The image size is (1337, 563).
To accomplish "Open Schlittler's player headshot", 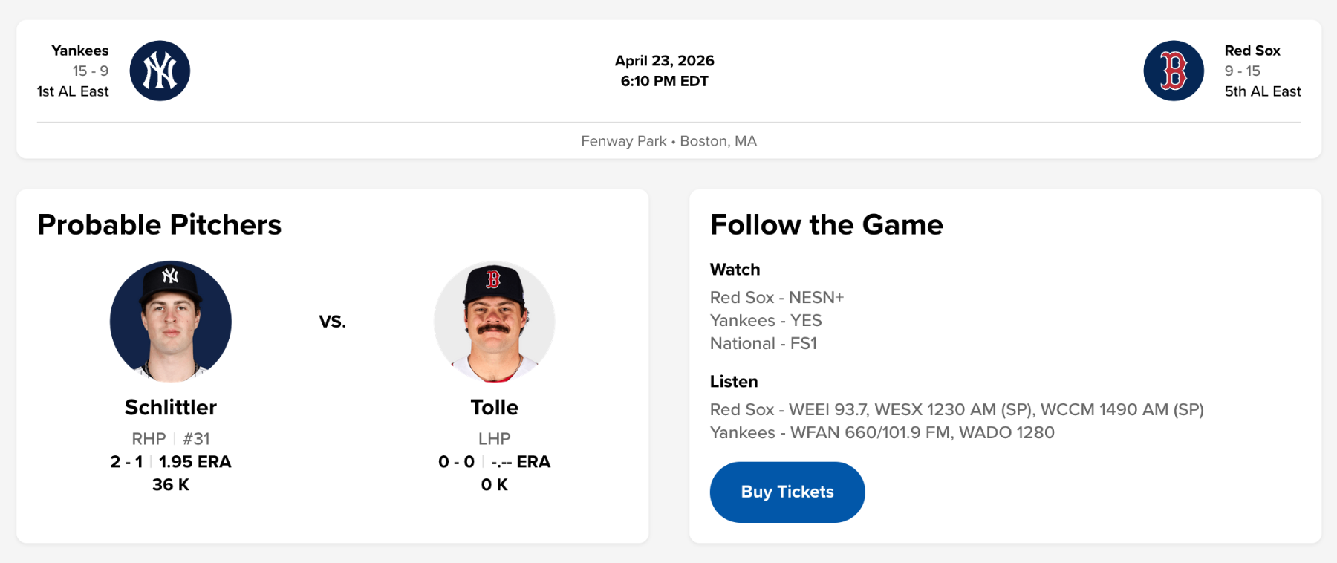I will (171, 321).
